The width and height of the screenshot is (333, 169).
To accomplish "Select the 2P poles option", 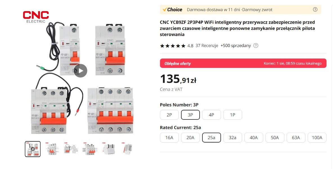I will [x=169, y=115].
